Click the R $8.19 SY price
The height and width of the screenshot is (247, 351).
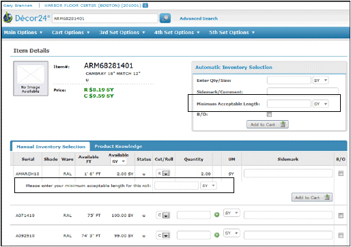click(x=99, y=90)
